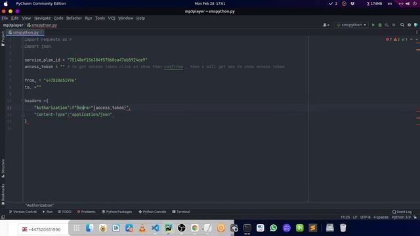This screenshot has width=420, height=236.
Task: Go to next highlighted error arrow
Action: (417, 39)
